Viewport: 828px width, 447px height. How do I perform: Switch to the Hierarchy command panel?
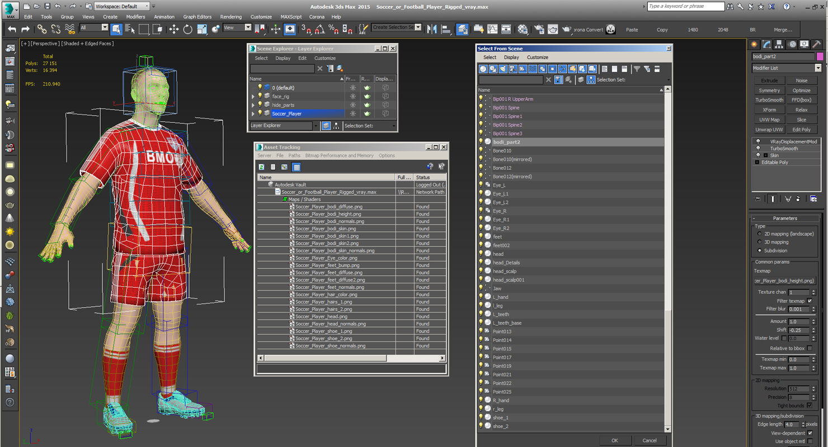(779, 44)
